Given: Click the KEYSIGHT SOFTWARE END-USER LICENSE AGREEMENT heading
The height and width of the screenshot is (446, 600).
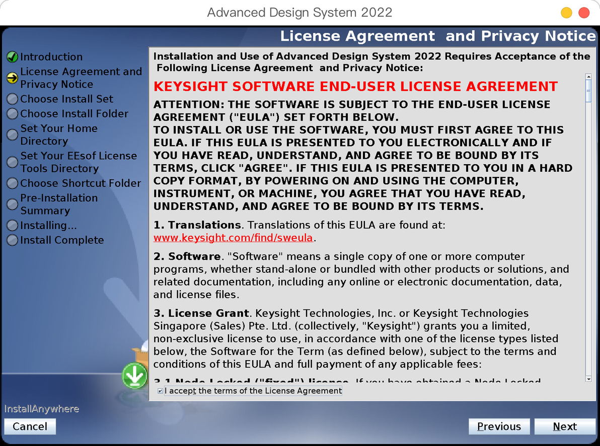Looking at the screenshot, I should pos(355,87).
